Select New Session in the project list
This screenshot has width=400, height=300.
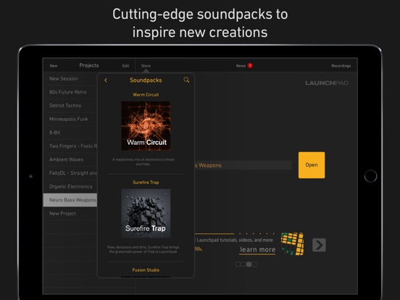(70, 78)
